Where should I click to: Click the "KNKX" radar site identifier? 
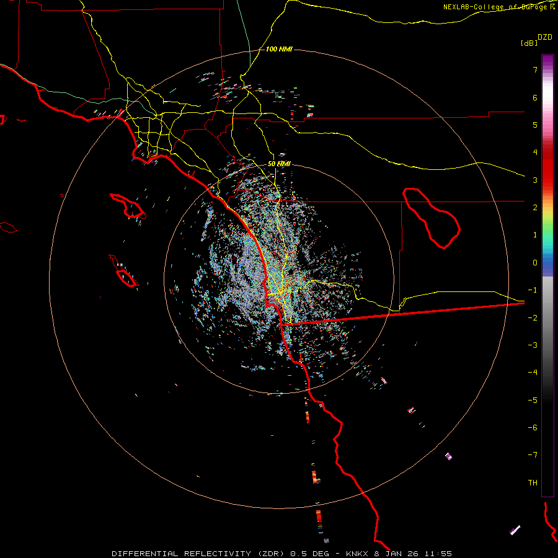coord(358,554)
